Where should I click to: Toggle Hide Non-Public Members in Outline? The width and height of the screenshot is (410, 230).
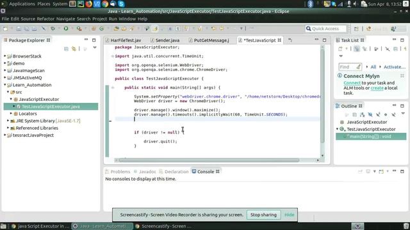pos(386,114)
